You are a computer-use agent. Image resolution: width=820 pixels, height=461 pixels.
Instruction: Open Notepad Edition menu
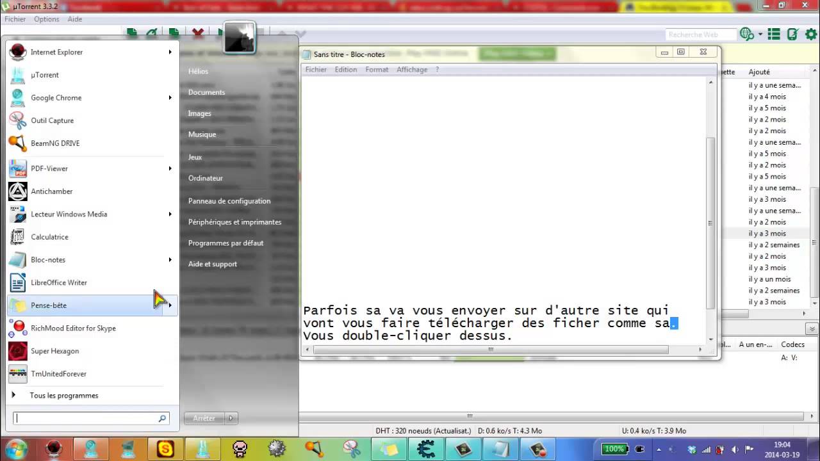click(x=346, y=70)
